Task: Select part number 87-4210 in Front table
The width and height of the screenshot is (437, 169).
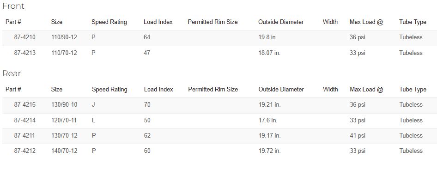Action: point(25,37)
